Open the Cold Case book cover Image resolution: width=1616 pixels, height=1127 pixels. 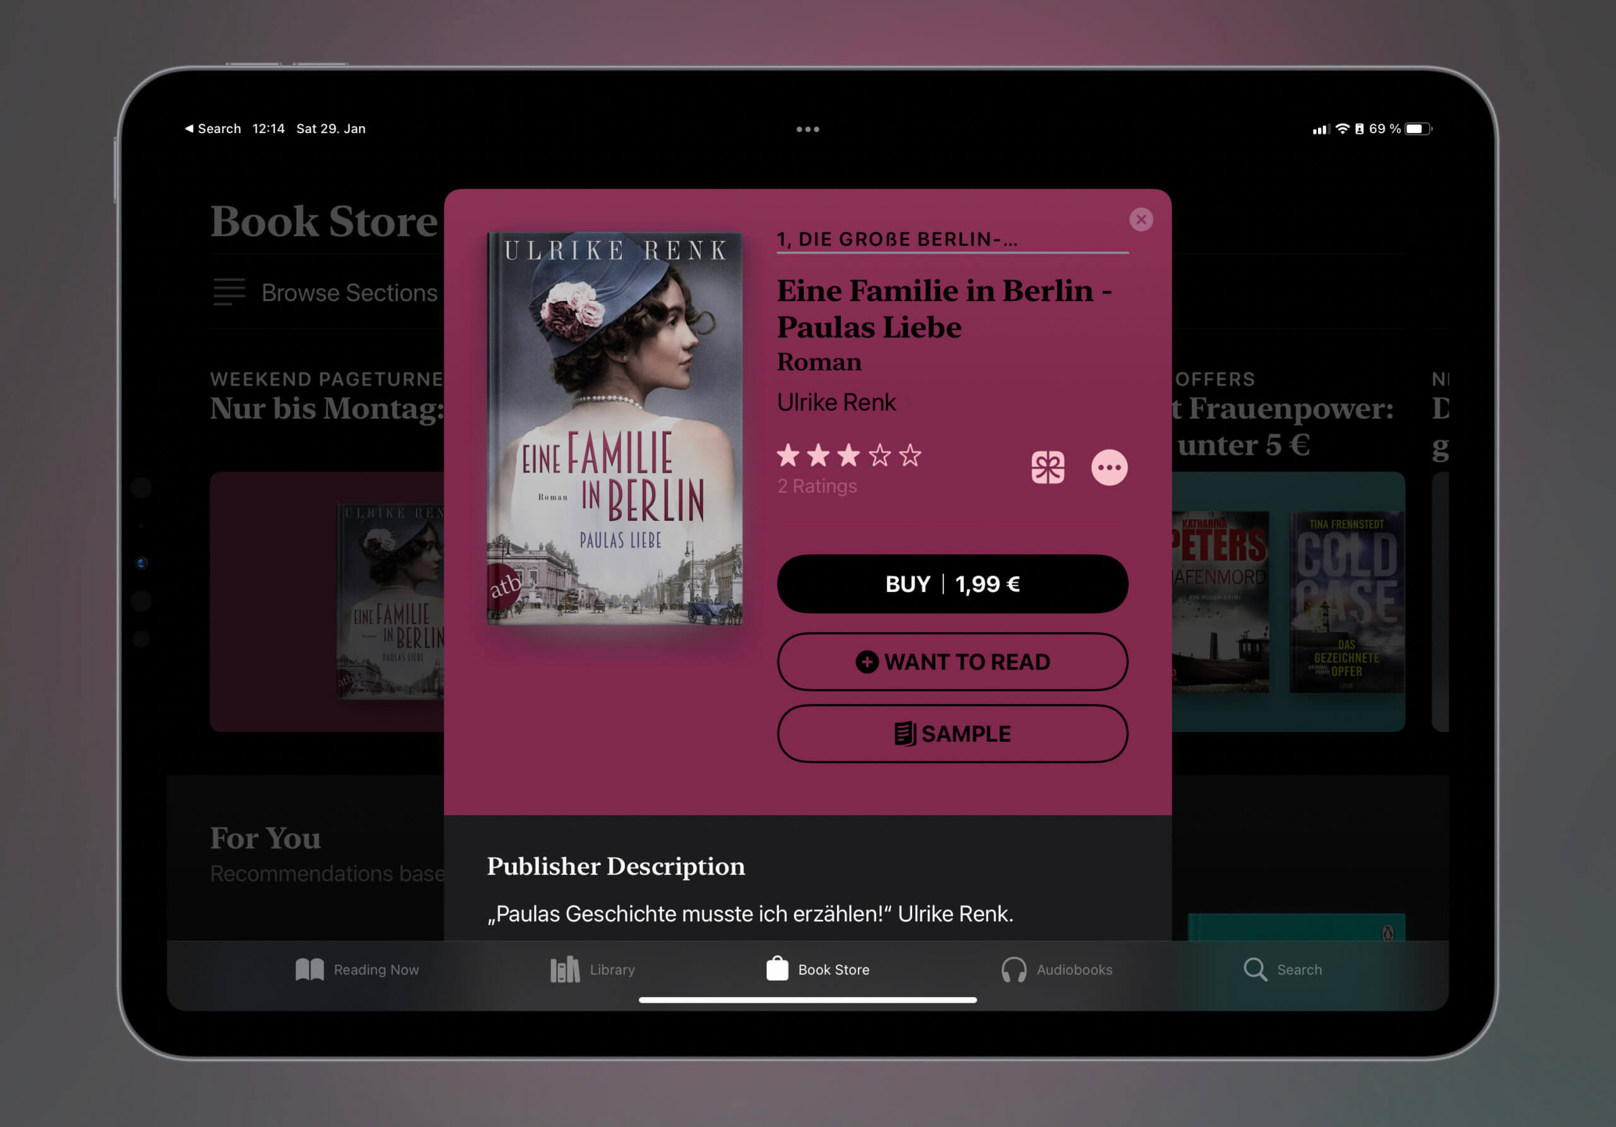click(x=1346, y=601)
